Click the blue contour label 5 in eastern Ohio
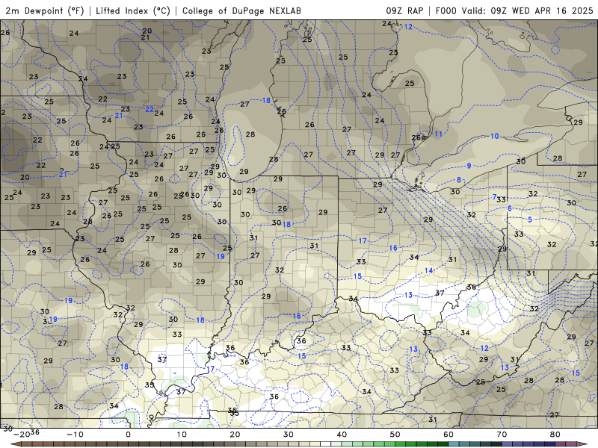This screenshot has width=598, height=448. coord(530,220)
